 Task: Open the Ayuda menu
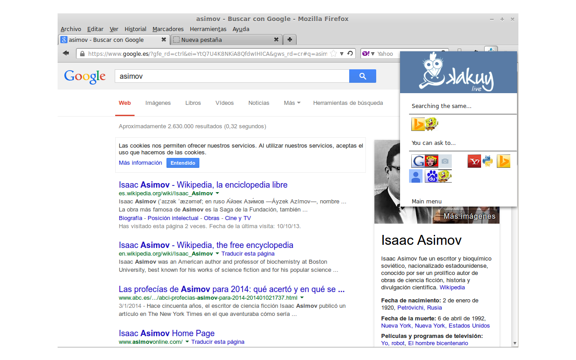tap(241, 29)
